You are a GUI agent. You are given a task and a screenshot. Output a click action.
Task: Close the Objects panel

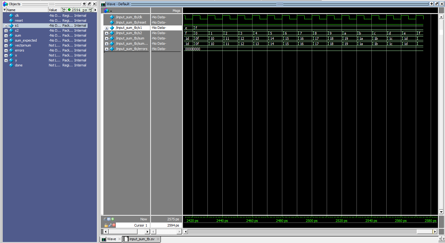pyautogui.click(x=94, y=4)
